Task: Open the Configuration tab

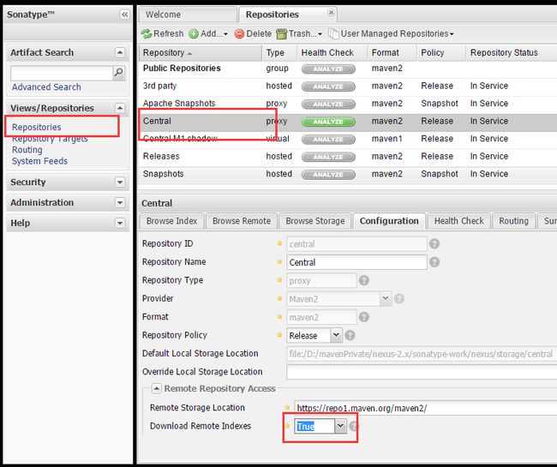Action: (x=389, y=221)
